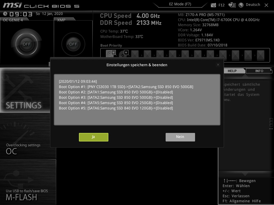Click the Boot Option #3 SATA2 line
The image size is (274, 205).
click(x=116, y=97)
